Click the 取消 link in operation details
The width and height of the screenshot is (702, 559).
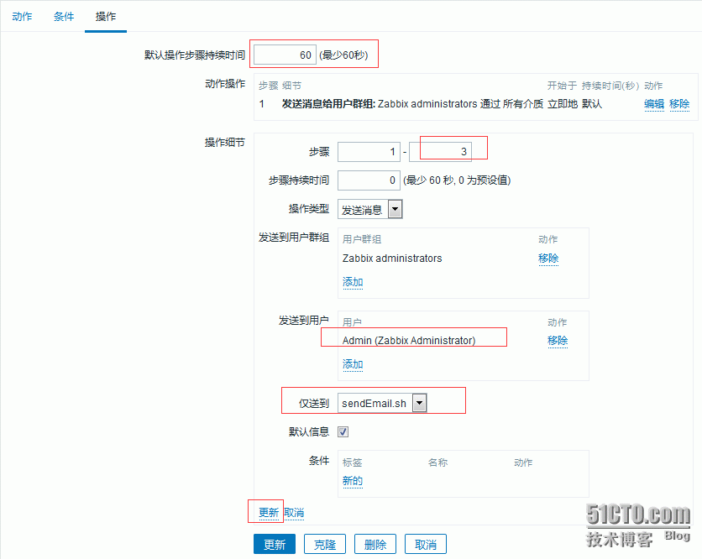pyautogui.click(x=294, y=513)
